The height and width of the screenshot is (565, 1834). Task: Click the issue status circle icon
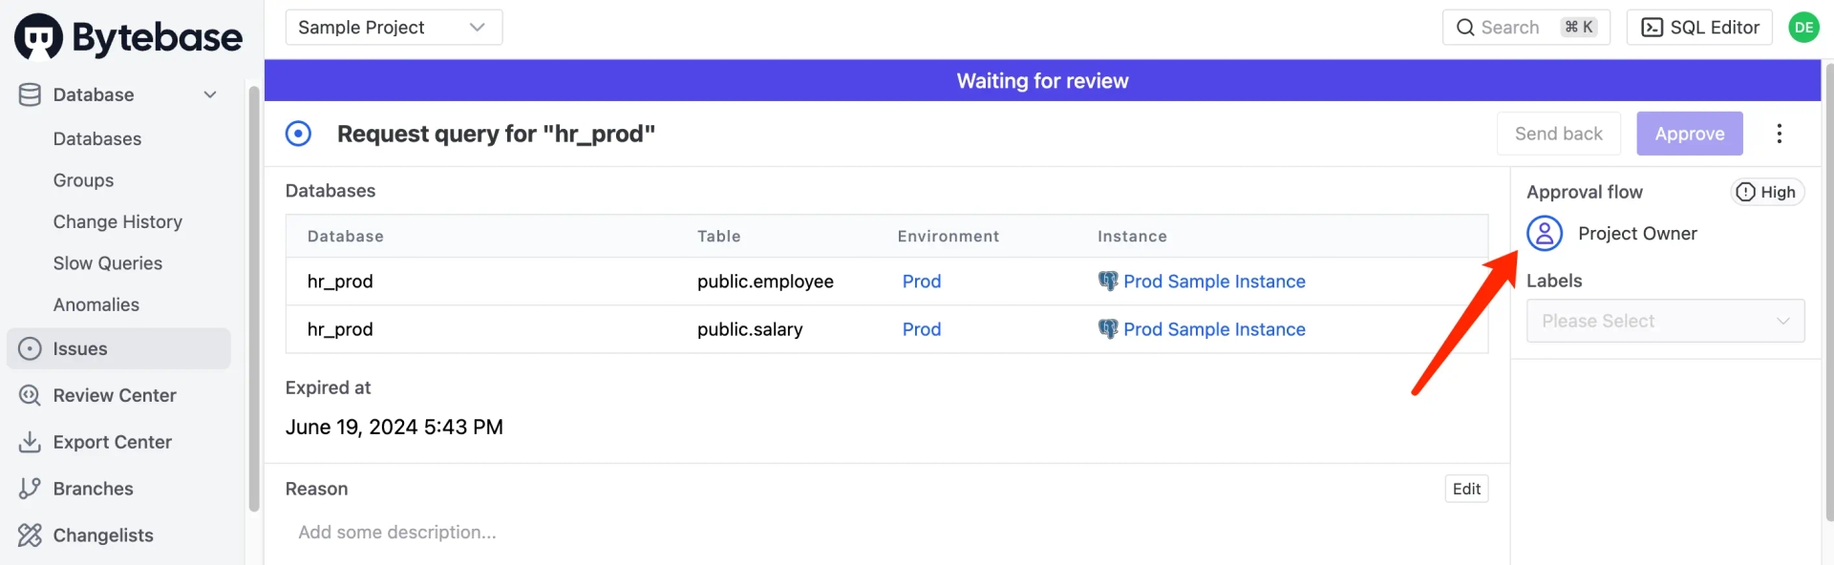[x=298, y=134]
